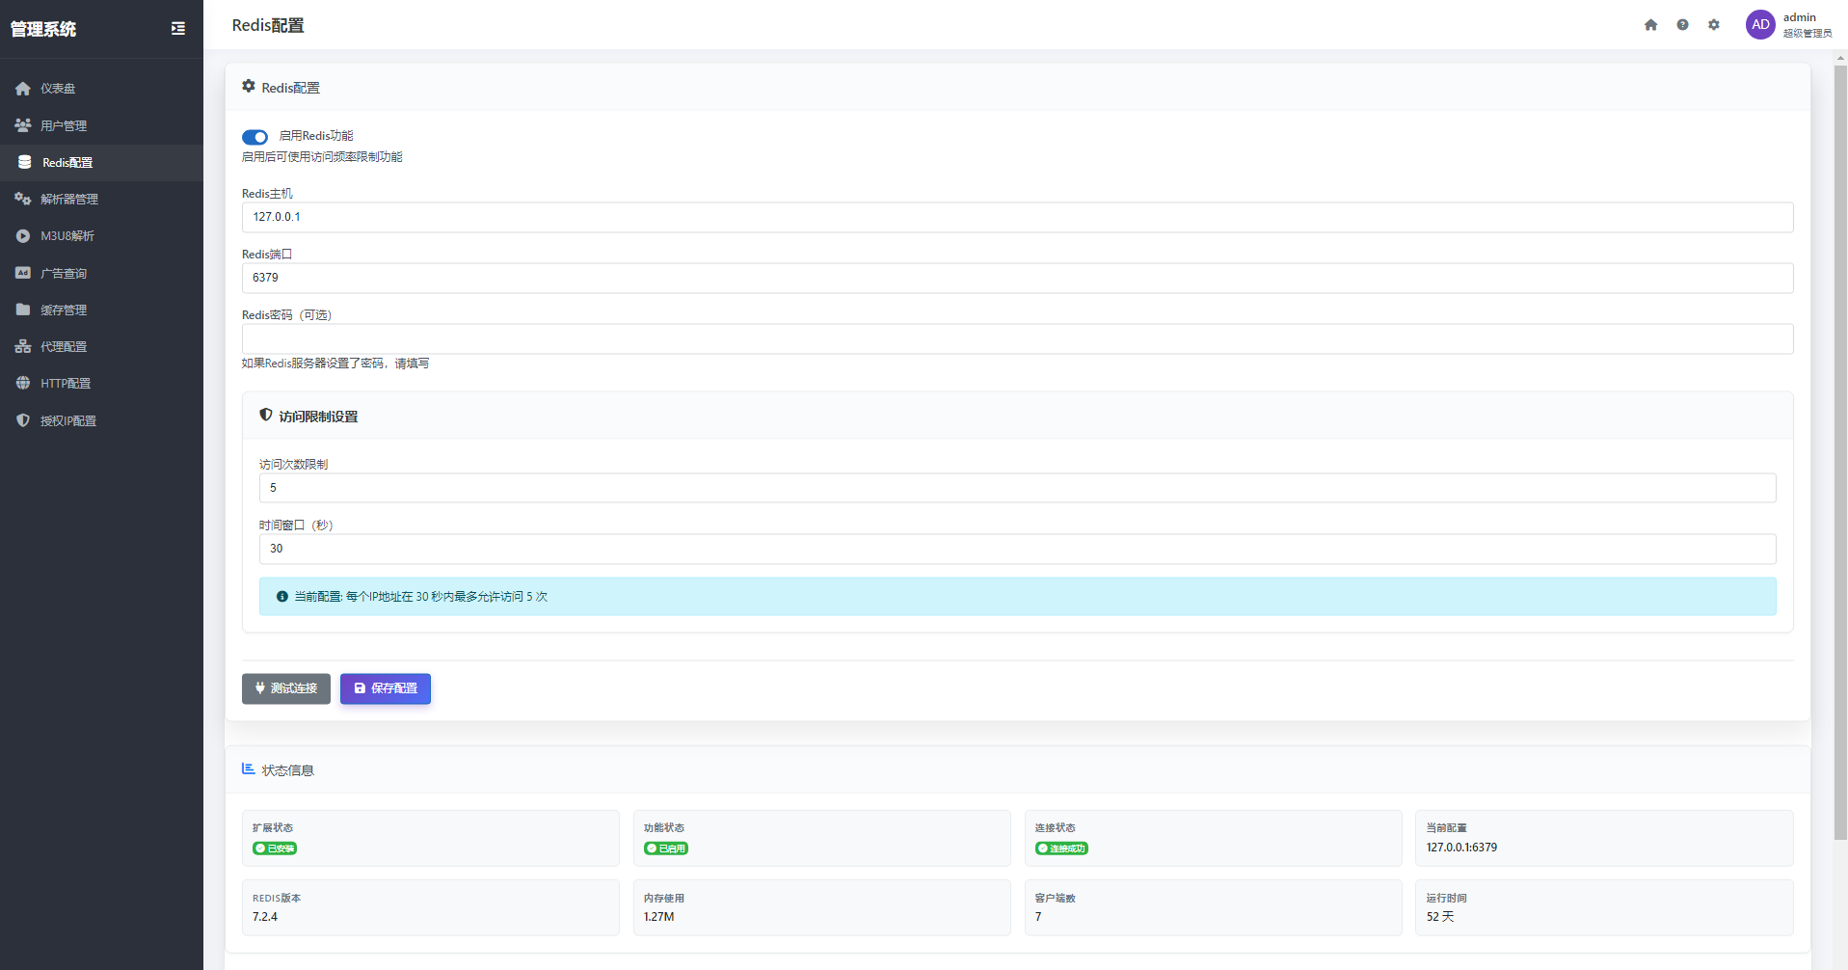The height and width of the screenshot is (970, 1848).
Task: Focus the Redis主机 input field
Action: point(1017,217)
